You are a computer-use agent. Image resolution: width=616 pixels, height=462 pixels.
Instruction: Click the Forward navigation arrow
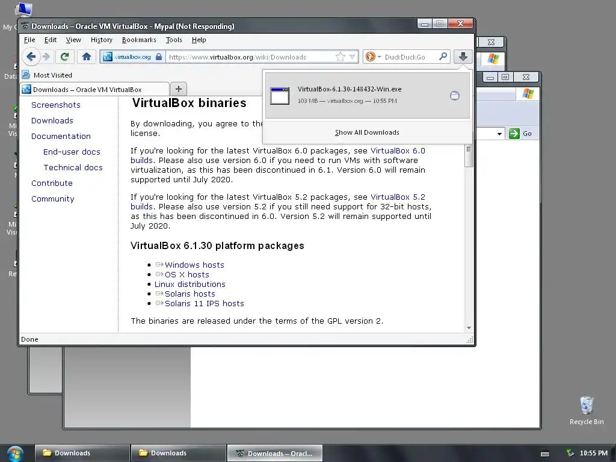point(46,57)
